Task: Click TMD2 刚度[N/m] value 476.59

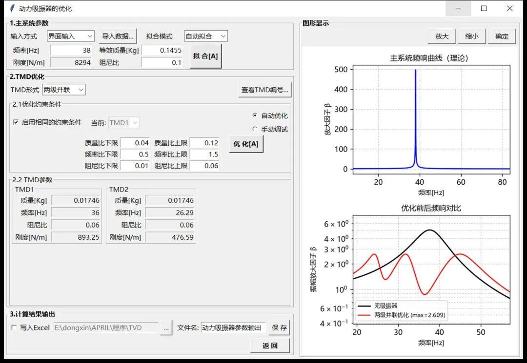Action: pyautogui.click(x=170, y=237)
